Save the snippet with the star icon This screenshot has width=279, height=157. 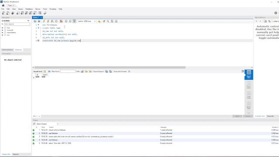click(x=99, y=21)
